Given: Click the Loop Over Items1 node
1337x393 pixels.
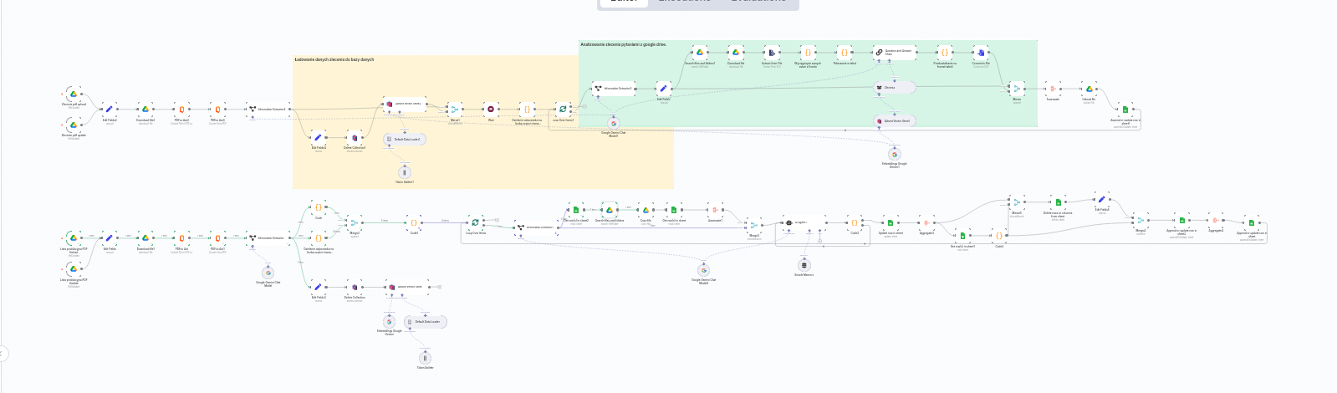Looking at the screenshot, I should coord(563,109).
